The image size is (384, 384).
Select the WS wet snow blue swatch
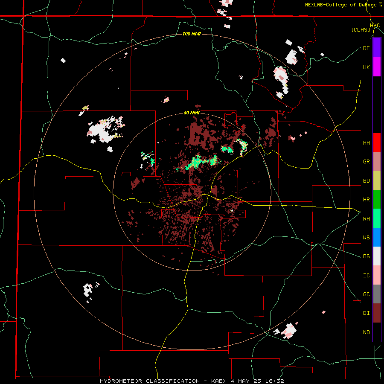[x=377, y=237]
